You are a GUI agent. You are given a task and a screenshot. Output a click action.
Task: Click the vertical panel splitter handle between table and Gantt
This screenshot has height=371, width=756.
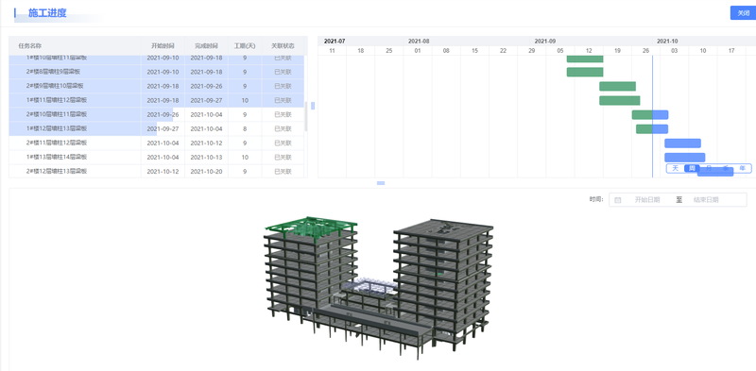click(313, 106)
